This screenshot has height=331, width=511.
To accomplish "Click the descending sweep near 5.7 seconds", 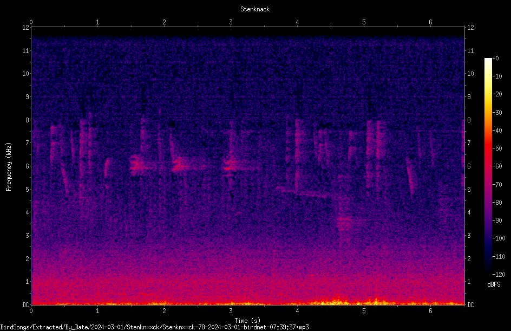I will coord(410,176).
